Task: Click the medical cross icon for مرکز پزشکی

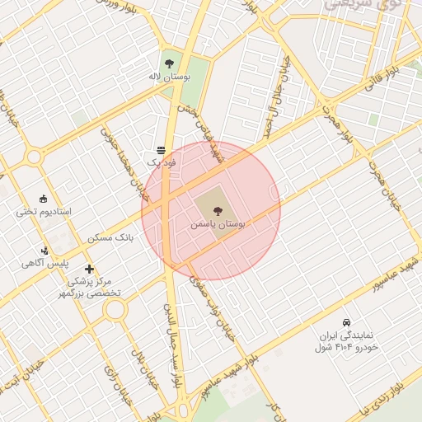Action: [89, 269]
